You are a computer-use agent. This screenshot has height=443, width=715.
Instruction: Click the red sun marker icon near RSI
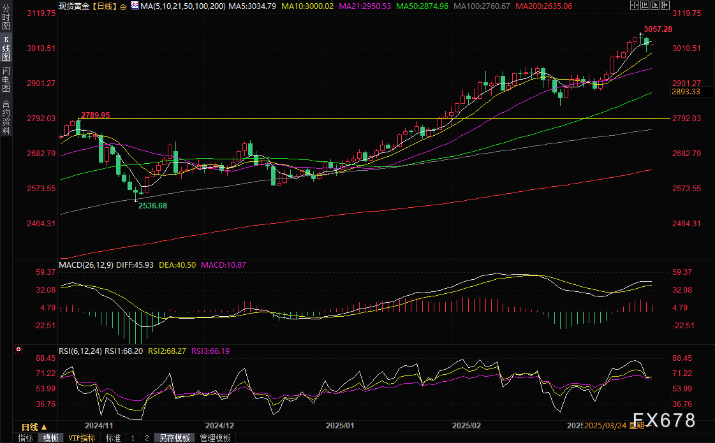point(18,350)
